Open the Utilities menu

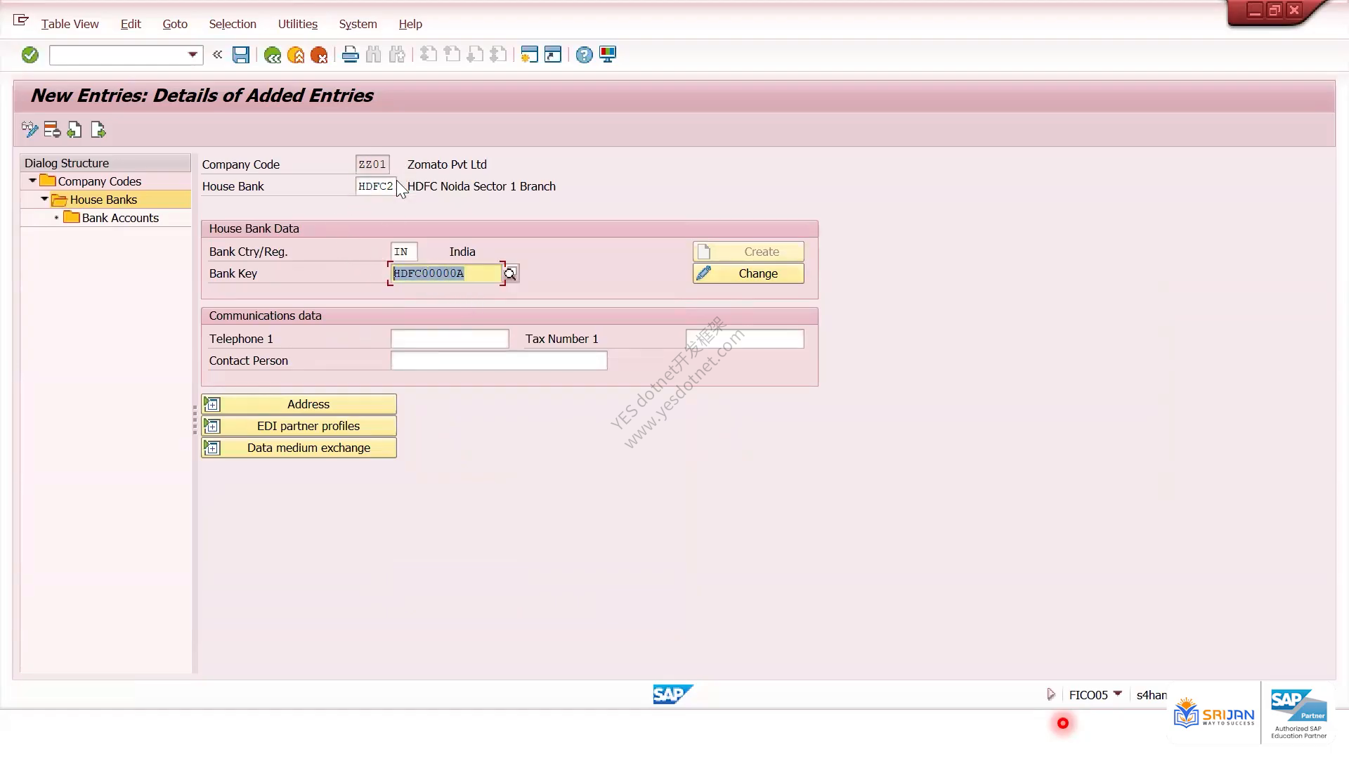point(298,24)
